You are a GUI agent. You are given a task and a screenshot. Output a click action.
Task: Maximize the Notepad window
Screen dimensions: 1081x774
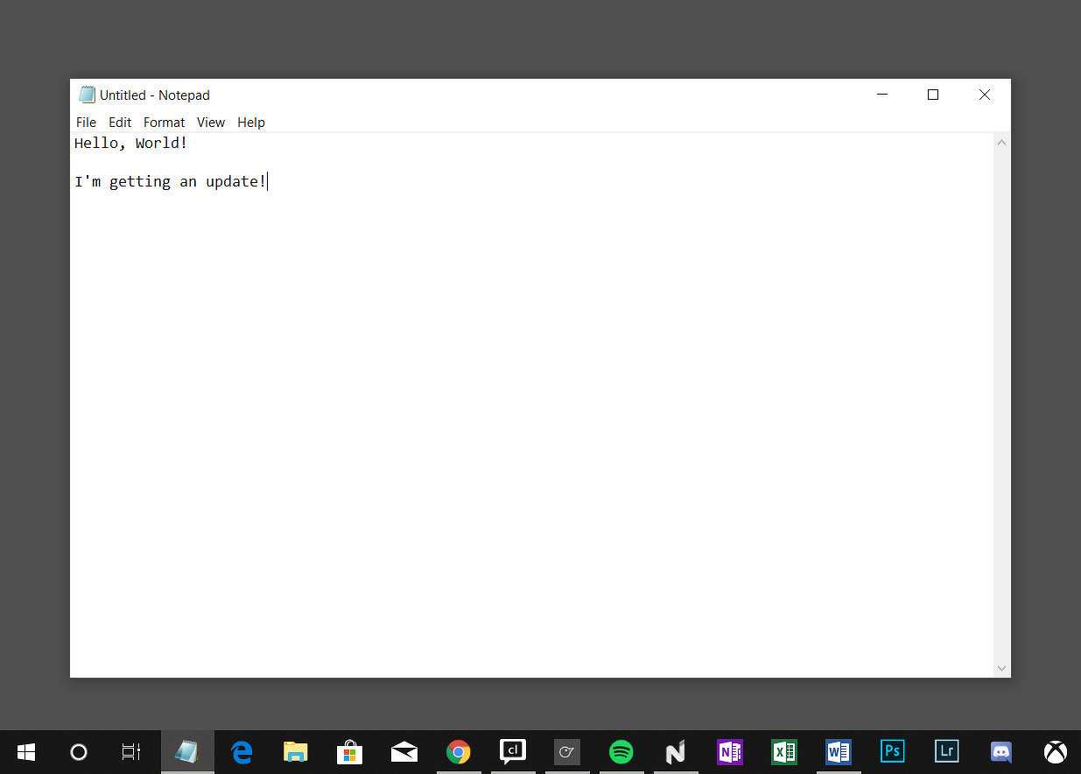(x=933, y=95)
